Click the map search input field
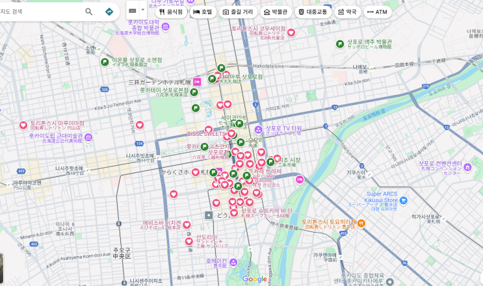The height and width of the screenshot is (286, 483). coord(40,12)
